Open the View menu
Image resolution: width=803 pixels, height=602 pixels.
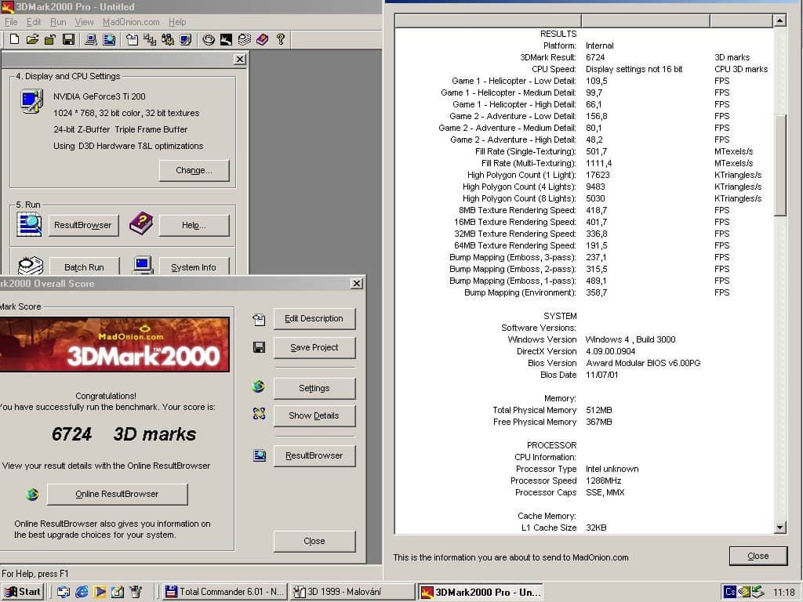84,22
